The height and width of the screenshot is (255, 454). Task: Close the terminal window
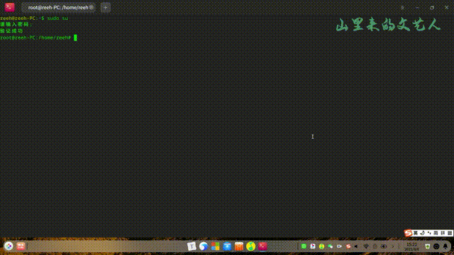446,8
